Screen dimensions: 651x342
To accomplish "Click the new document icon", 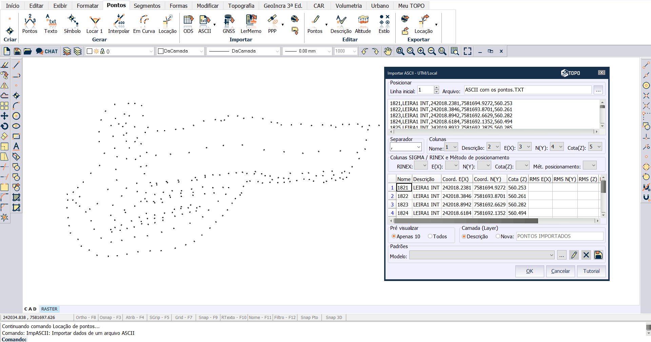I will click(7, 51).
